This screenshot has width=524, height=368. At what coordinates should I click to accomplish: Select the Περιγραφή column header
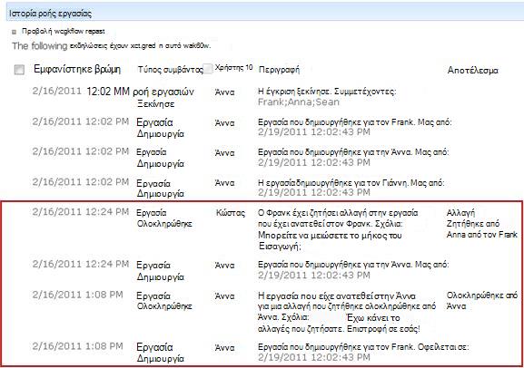click(x=279, y=70)
